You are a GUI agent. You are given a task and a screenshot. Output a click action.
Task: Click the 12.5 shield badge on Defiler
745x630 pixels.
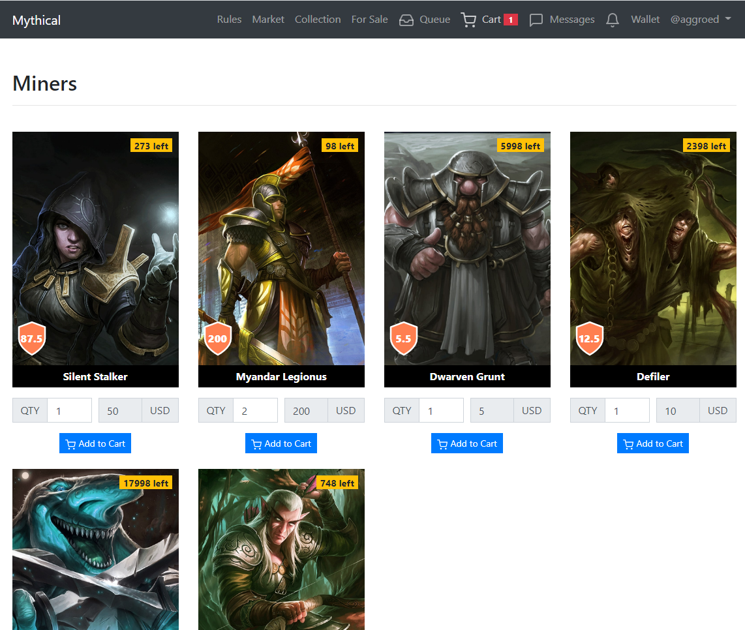pos(589,338)
